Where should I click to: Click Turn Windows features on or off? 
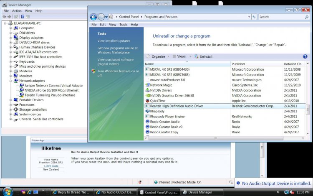tap(118, 73)
